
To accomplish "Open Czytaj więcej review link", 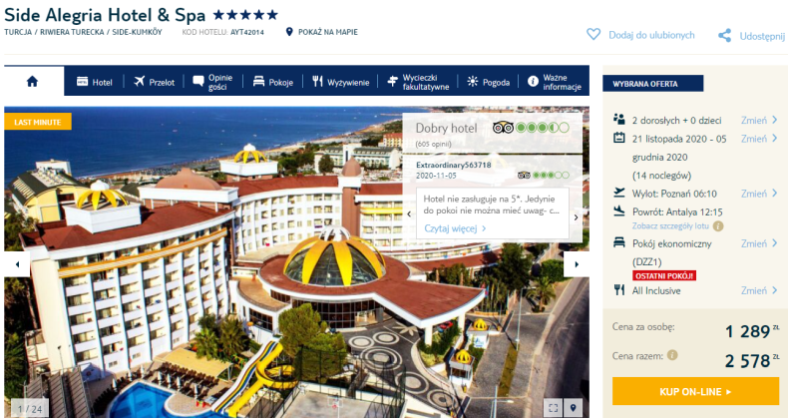I will tap(455, 228).
